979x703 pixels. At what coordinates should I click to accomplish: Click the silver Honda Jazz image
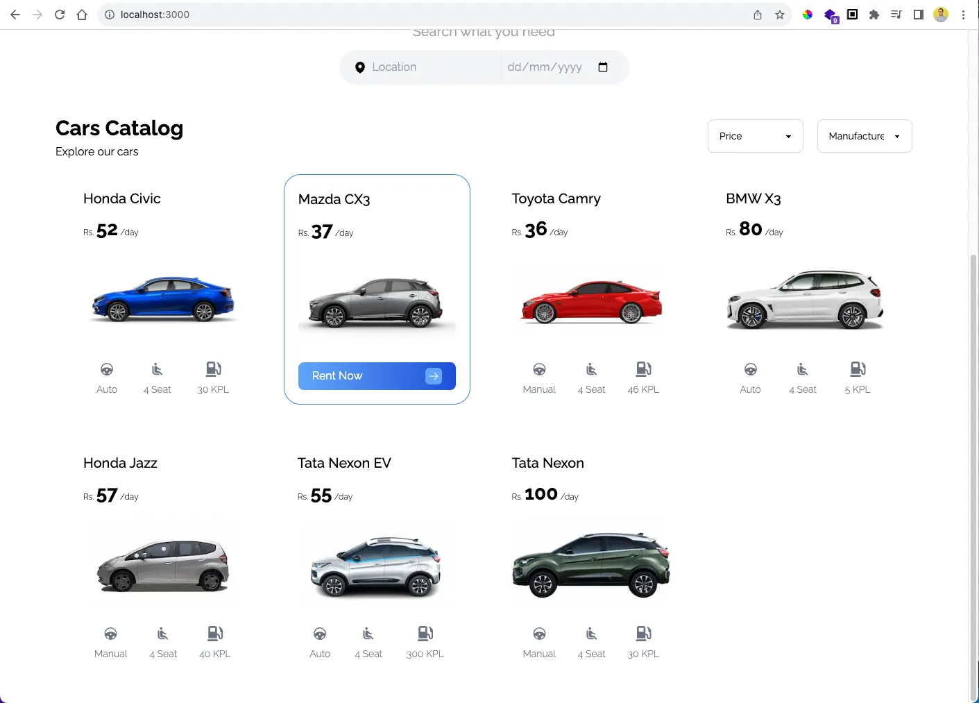pyautogui.click(x=163, y=565)
